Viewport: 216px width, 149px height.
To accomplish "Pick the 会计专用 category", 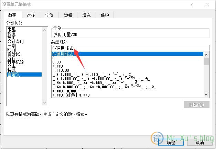I will click(x=15, y=41).
